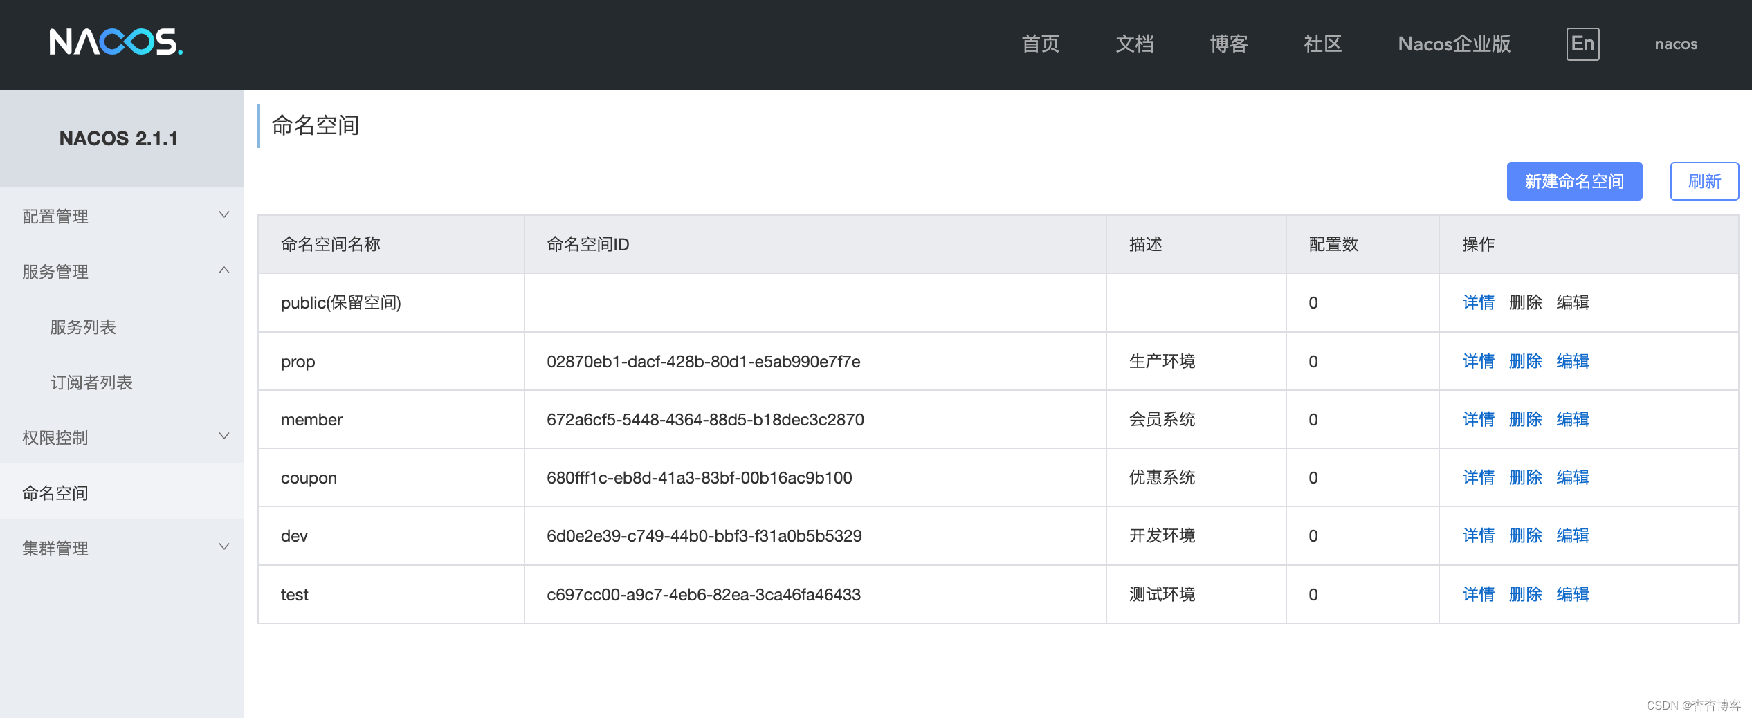The image size is (1752, 718).
Task: Click the 会员系统 description cell
Action: (1196, 419)
